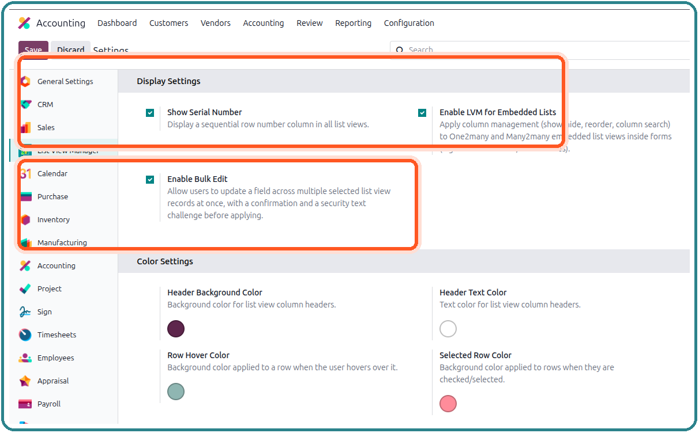This screenshot has width=699, height=433.
Task: Open the Purchase card icon
Action: (25, 196)
